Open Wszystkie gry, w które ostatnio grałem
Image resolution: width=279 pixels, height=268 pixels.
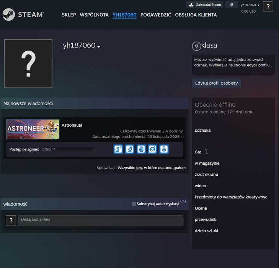152,168
